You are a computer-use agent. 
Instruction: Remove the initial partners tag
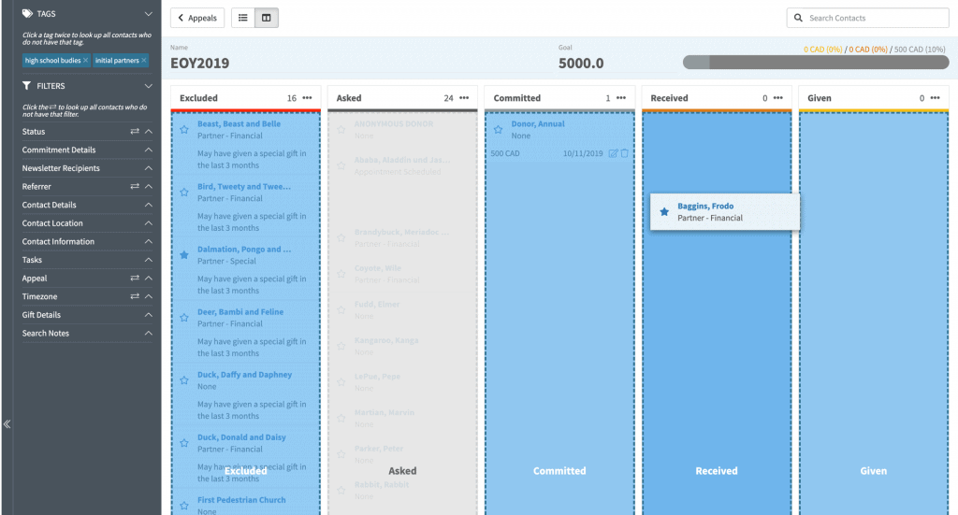pyautogui.click(x=144, y=61)
